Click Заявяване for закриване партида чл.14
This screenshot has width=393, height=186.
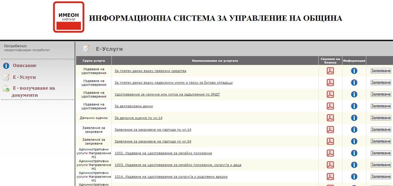(x=381, y=130)
